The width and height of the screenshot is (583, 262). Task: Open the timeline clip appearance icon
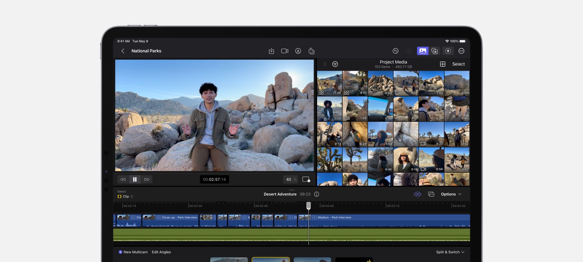[x=431, y=194]
